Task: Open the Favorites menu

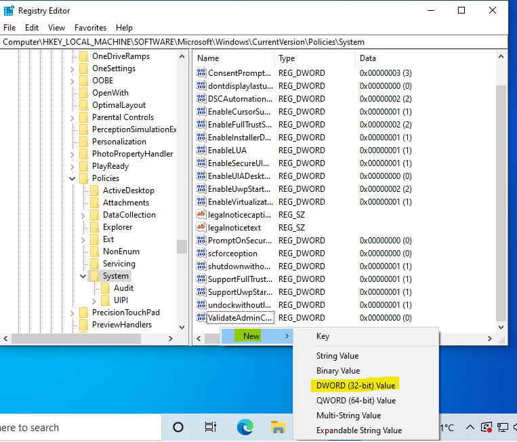Action: click(x=90, y=28)
